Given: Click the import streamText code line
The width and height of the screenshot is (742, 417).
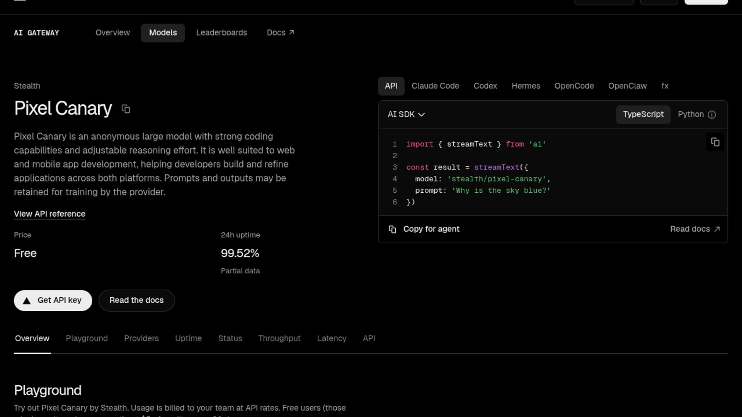Looking at the screenshot, I should tap(476, 144).
